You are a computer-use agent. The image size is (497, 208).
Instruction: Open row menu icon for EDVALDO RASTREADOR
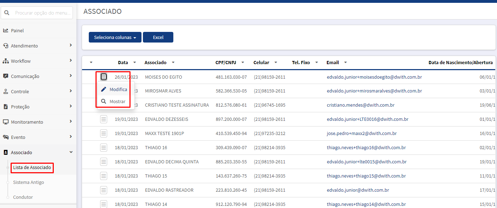pos(104,190)
